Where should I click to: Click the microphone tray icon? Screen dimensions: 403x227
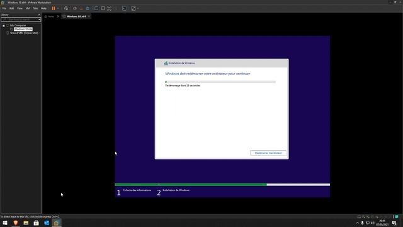point(363,223)
